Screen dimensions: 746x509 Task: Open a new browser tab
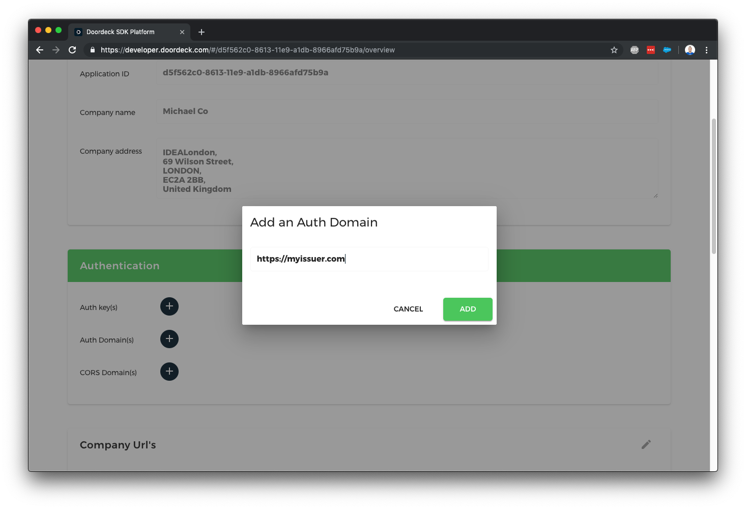pos(201,32)
